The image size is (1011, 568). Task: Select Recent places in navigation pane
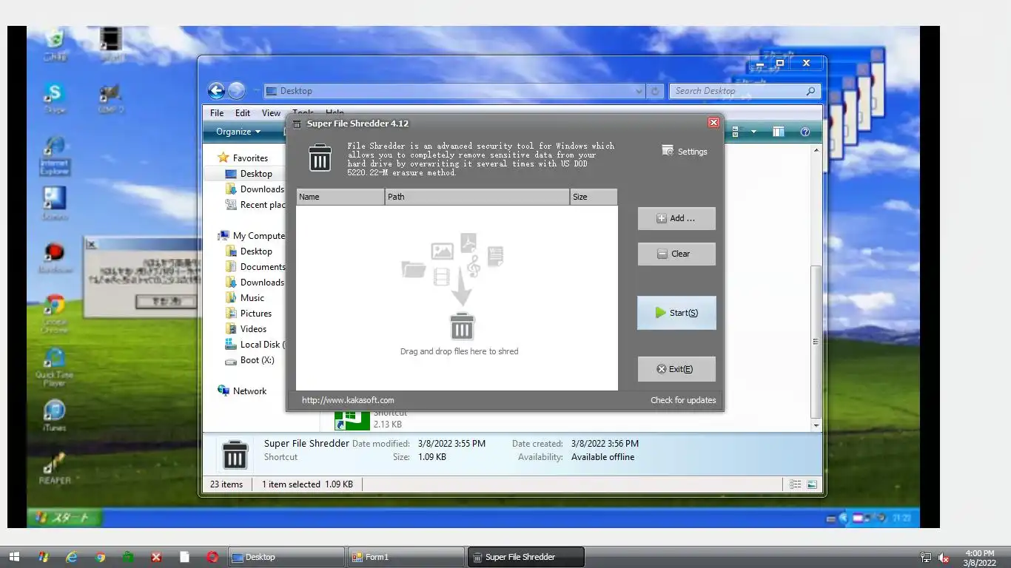[255, 205]
